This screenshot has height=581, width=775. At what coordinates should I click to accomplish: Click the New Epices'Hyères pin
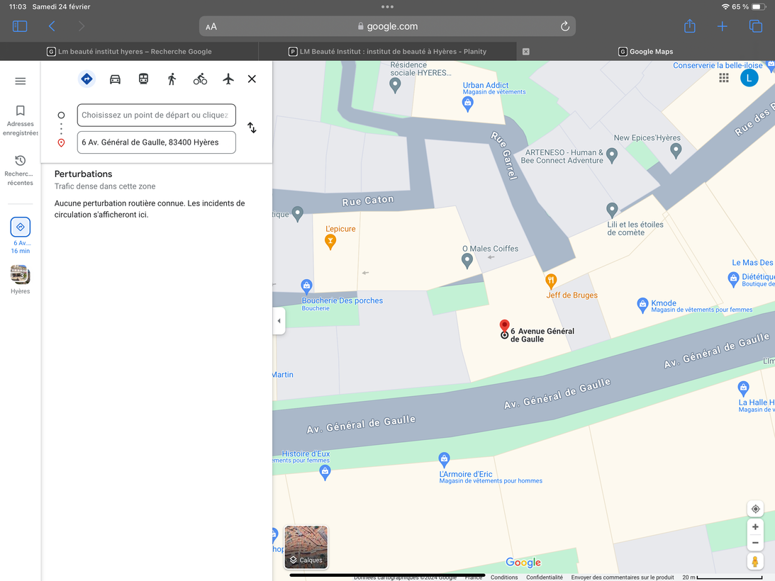676,150
